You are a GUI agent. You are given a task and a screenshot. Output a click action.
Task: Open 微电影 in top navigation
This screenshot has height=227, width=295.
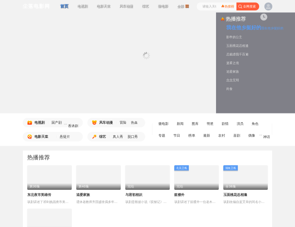click(163, 6)
